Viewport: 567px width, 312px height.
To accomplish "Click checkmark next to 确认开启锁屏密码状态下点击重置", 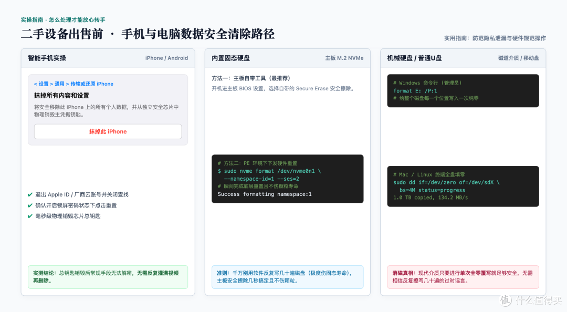I will (30, 205).
